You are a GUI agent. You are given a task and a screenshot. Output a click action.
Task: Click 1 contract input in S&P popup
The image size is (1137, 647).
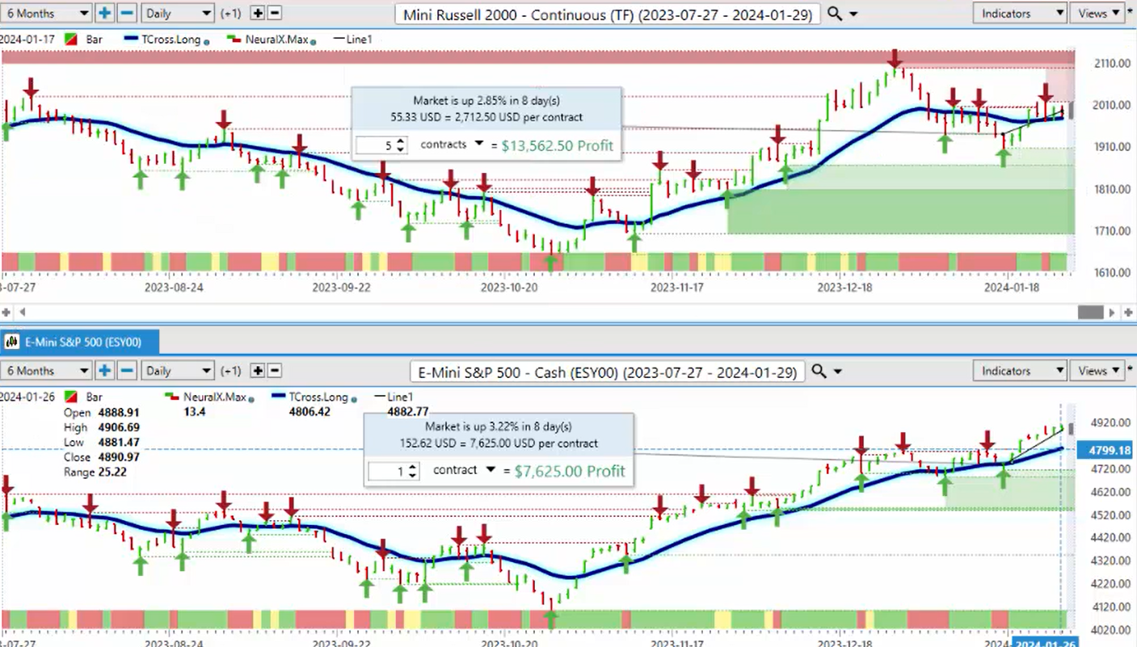[x=394, y=471]
